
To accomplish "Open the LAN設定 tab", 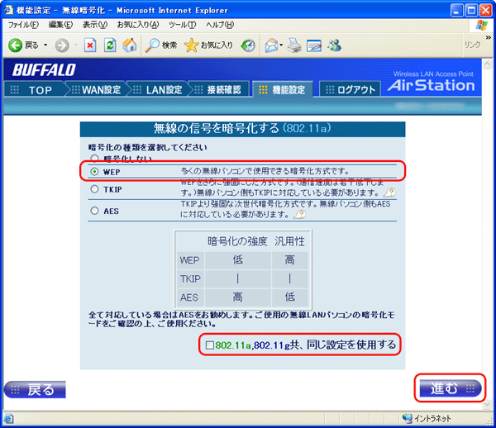I will point(161,89).
